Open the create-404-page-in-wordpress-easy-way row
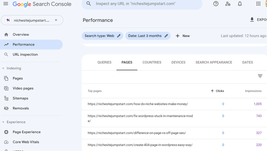Image resolution: width=267 pixels, height=151 pixels. pos(174,145)
